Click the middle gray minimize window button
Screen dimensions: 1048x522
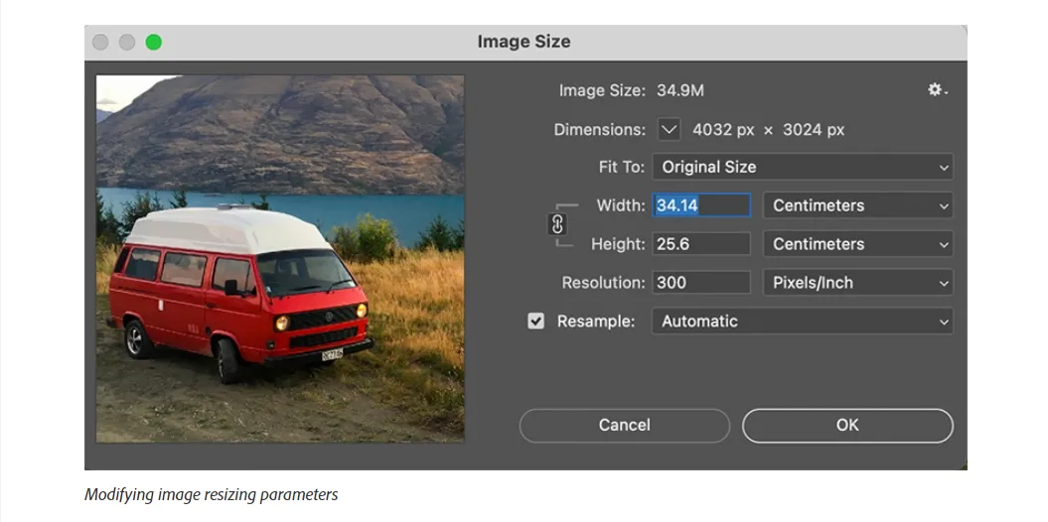tap(127, 42)
